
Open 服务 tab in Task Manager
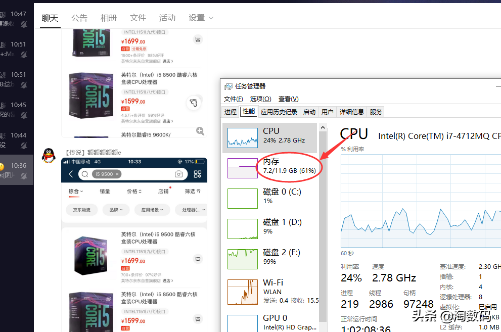(376, 112)
